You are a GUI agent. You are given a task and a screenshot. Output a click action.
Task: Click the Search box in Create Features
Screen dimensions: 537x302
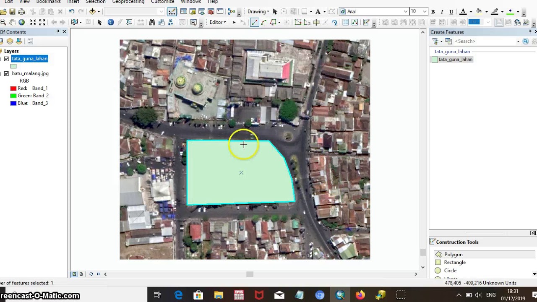click(486, 41)
